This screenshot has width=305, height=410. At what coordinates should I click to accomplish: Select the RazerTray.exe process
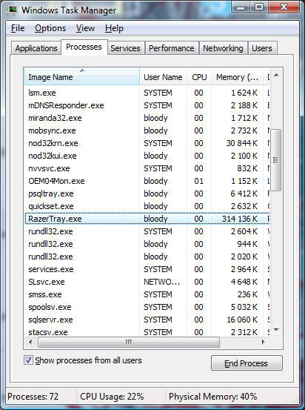tap(147, 219)
